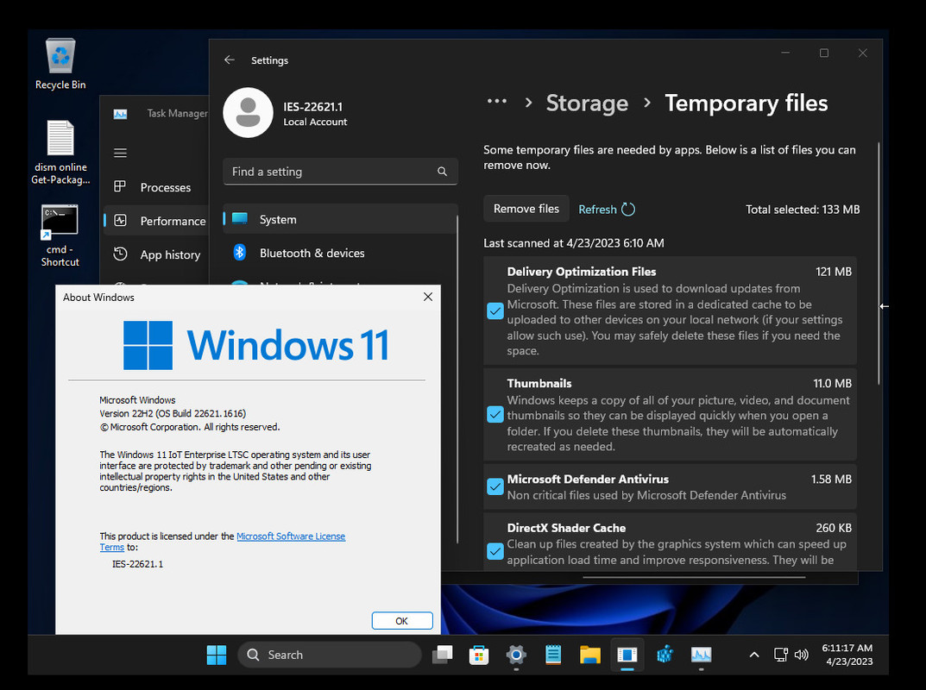The height and width of the screenshot is (690, 926).
Task: Open the Recycle Bin desktop icon
Action: [60, 64]
